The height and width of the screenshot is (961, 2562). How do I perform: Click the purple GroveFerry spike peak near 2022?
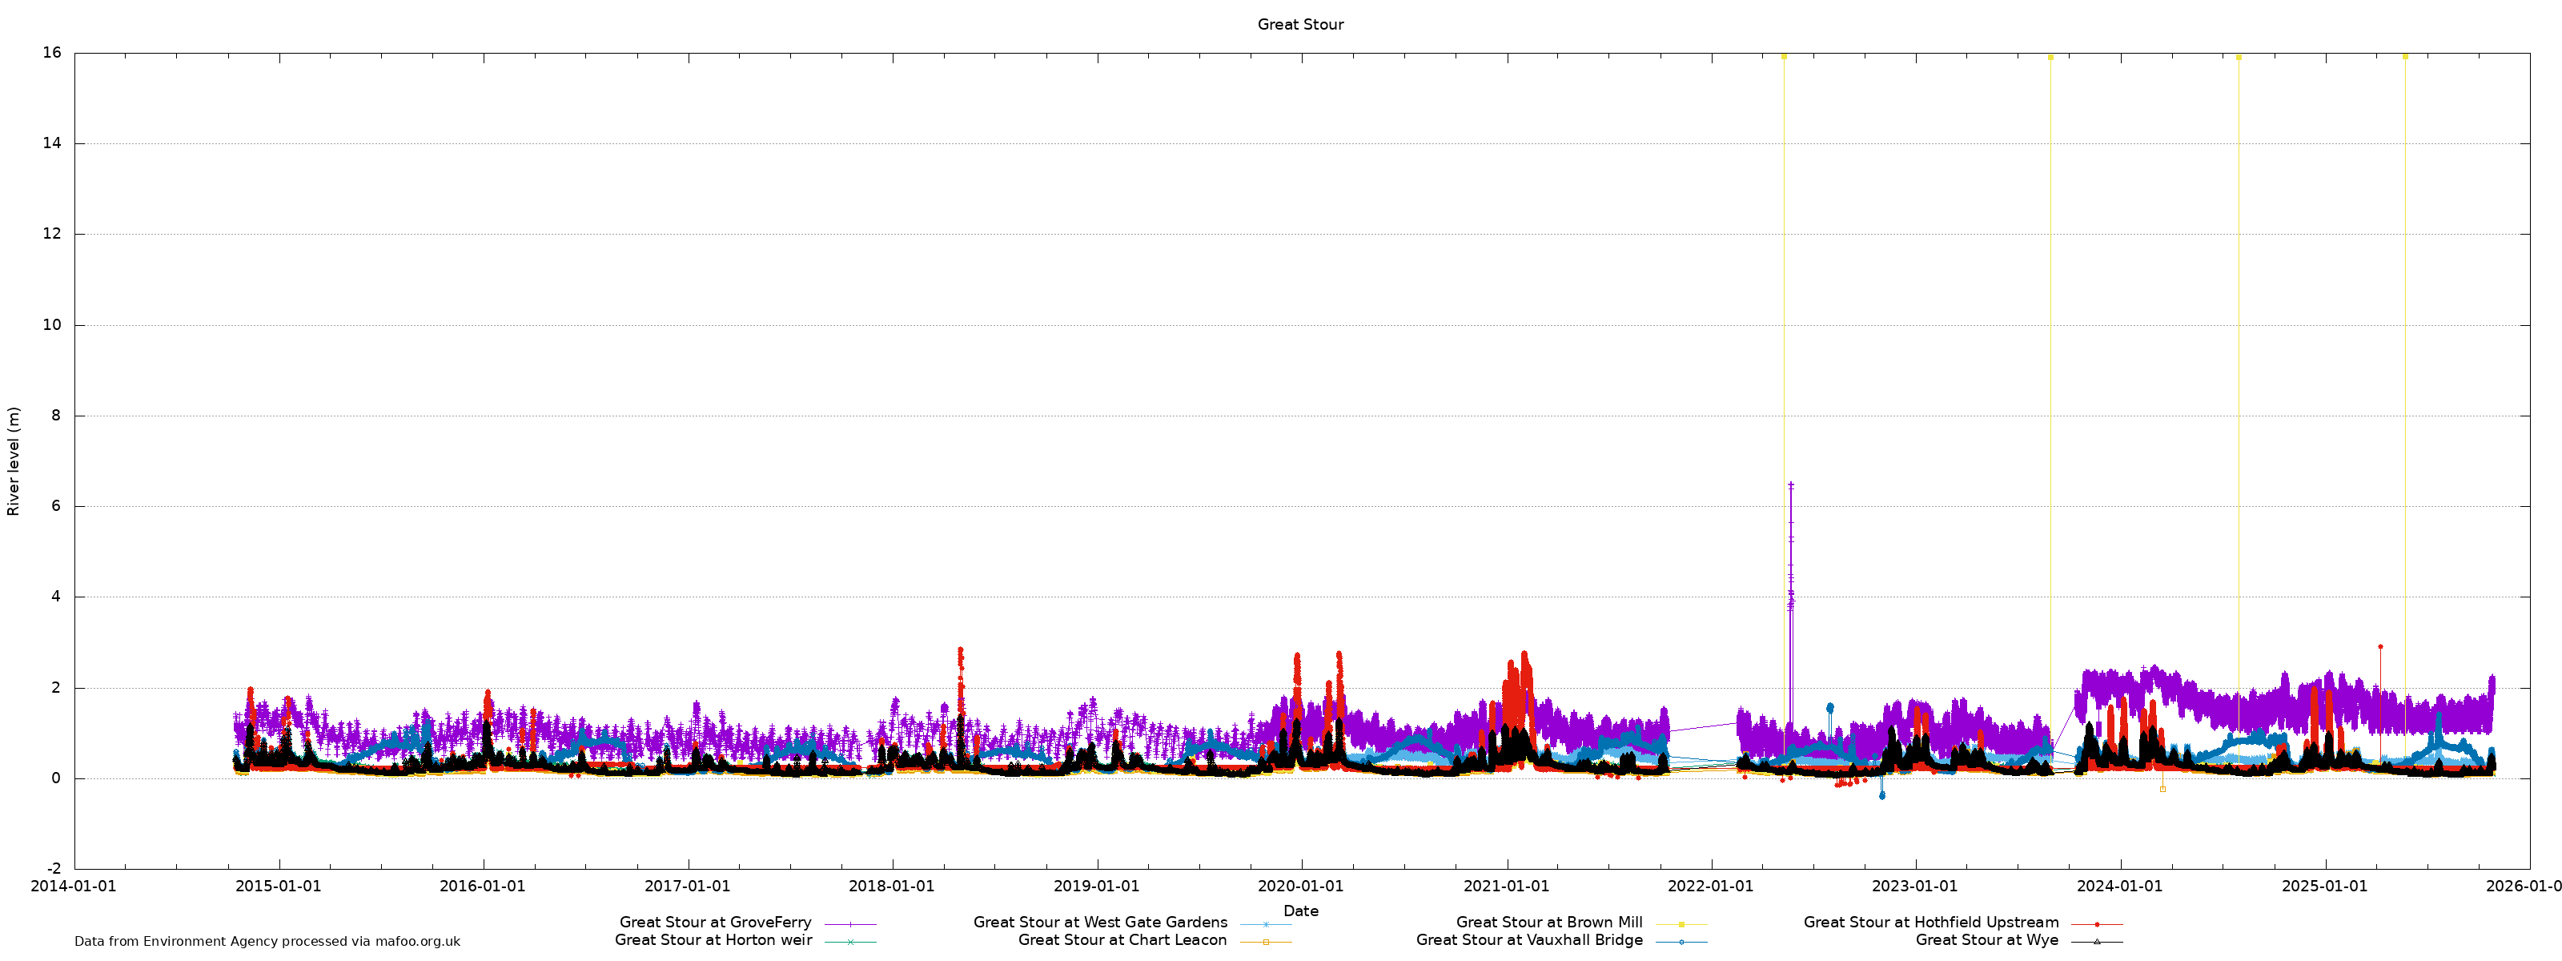pyautogui.click(x=1790, y=485)
